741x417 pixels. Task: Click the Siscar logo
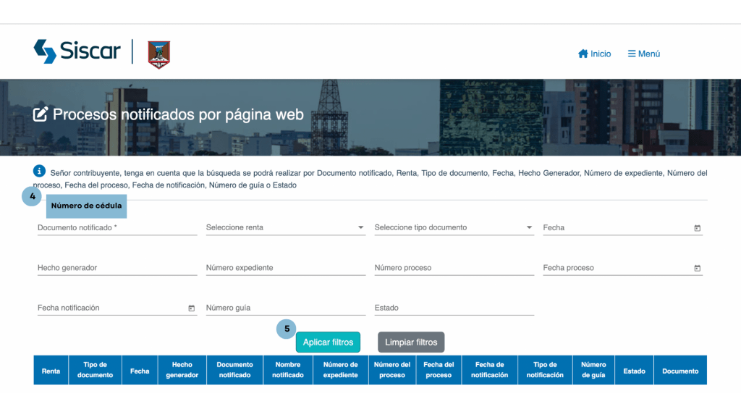click(x=77, y=52)
